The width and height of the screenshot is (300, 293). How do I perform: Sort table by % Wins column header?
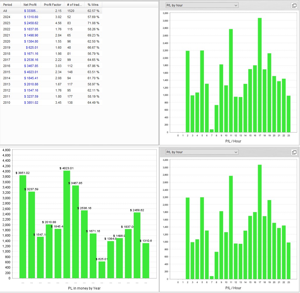pos(93,5)
